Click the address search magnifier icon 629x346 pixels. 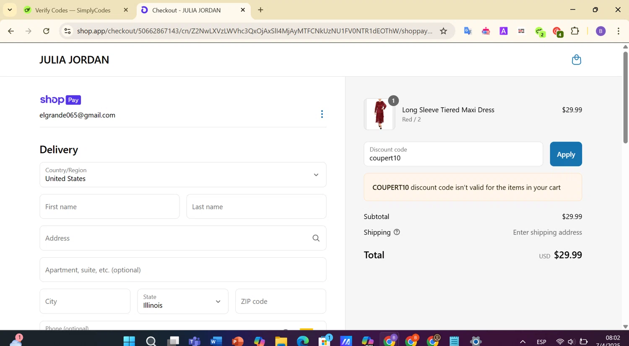(x=316, y=238)
